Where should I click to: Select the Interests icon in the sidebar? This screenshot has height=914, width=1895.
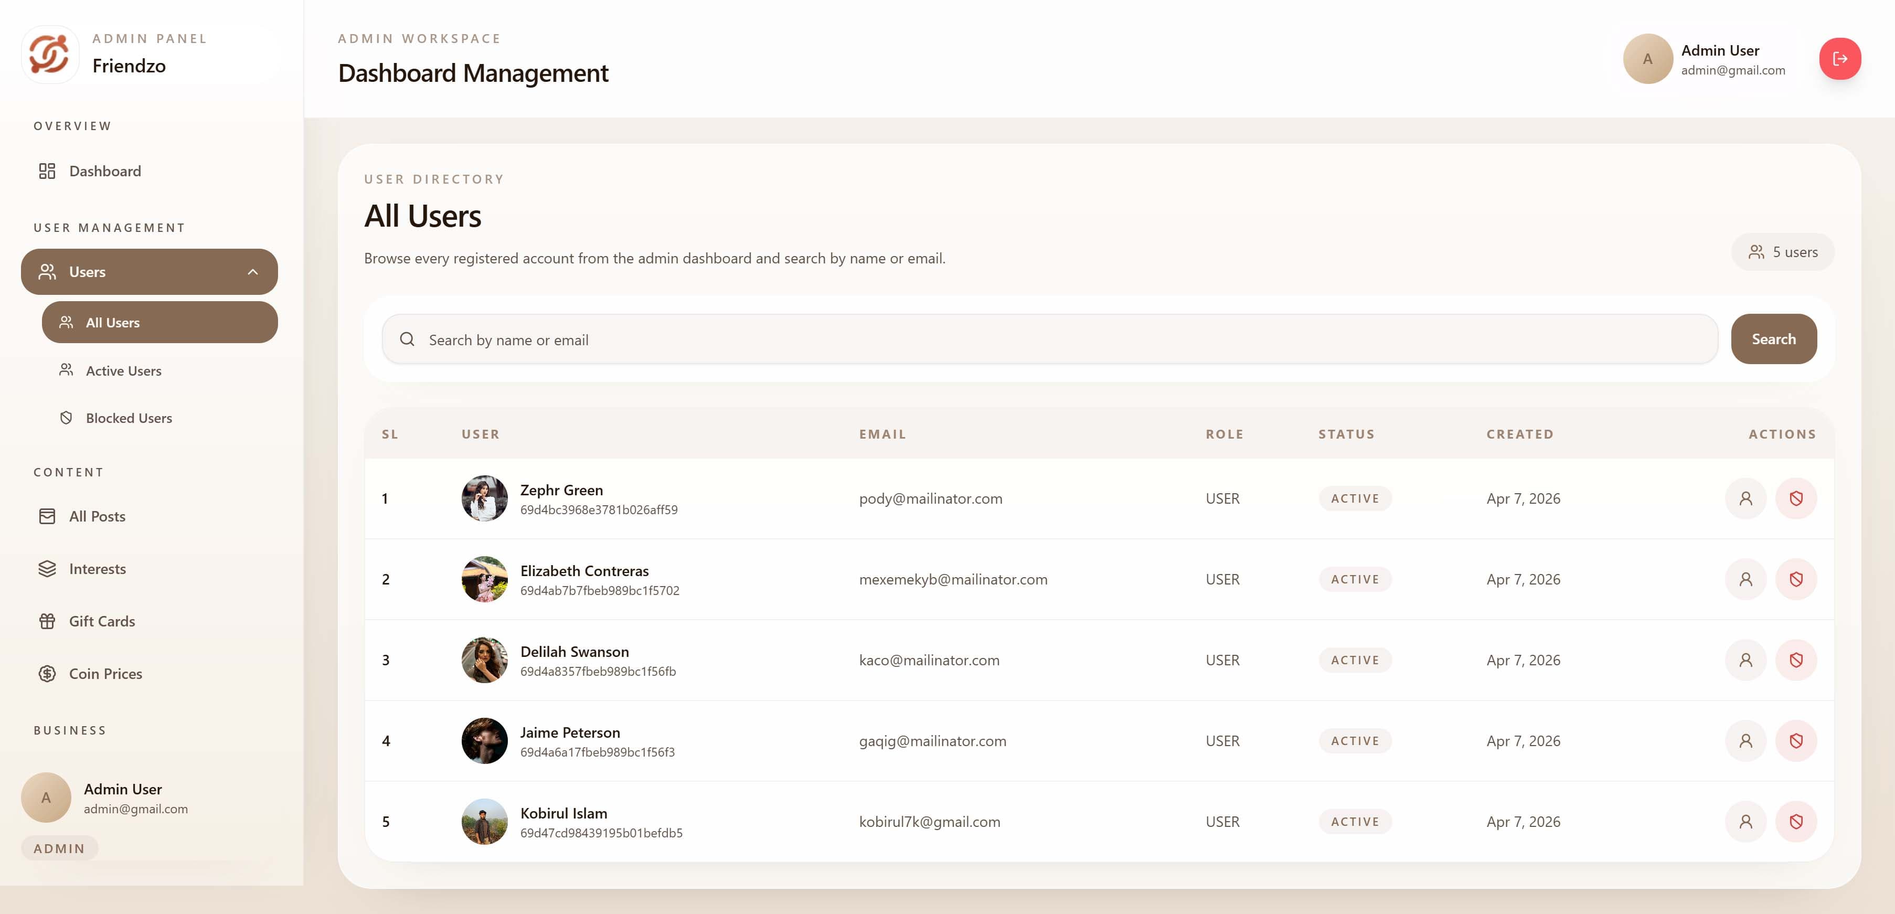pos(47,568)
